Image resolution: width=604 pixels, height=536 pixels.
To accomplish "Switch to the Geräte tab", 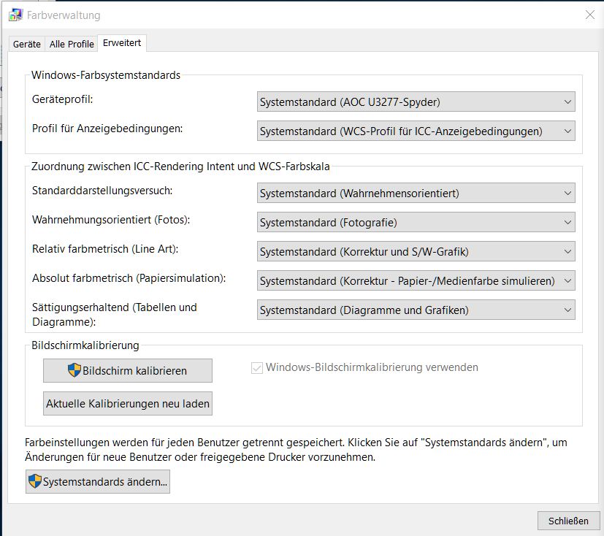I will coord(27,44).
